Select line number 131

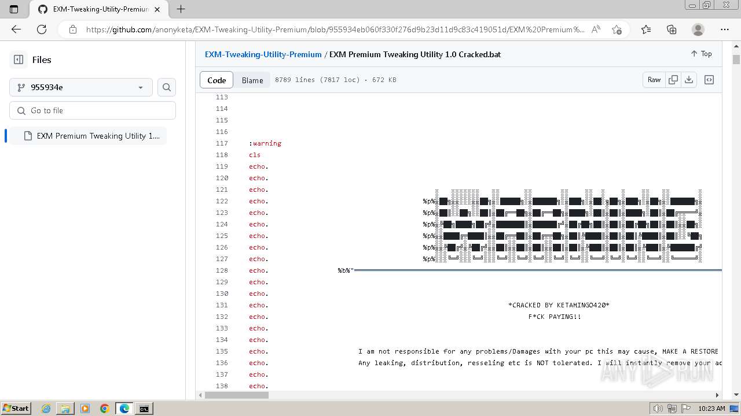(222, 305)
